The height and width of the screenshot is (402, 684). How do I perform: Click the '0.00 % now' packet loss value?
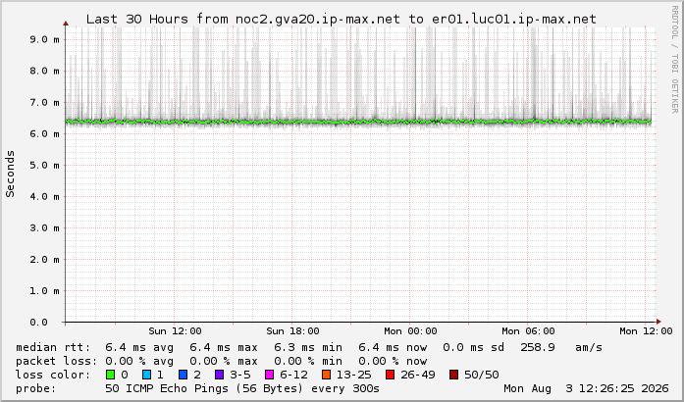pos(393,361)
